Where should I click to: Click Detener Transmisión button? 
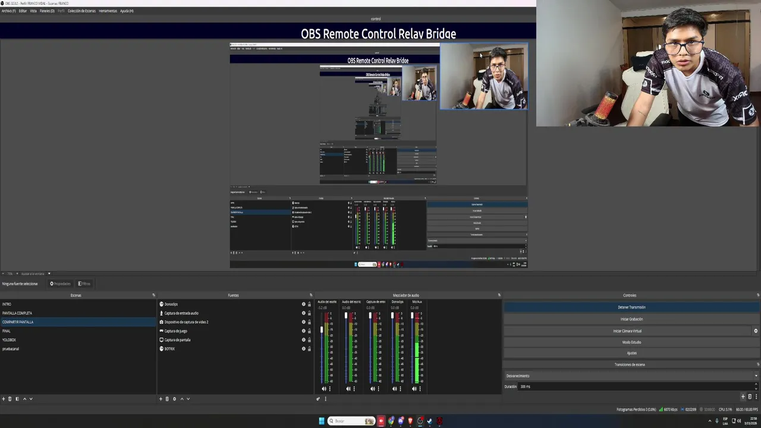click(x=631, y=307)
